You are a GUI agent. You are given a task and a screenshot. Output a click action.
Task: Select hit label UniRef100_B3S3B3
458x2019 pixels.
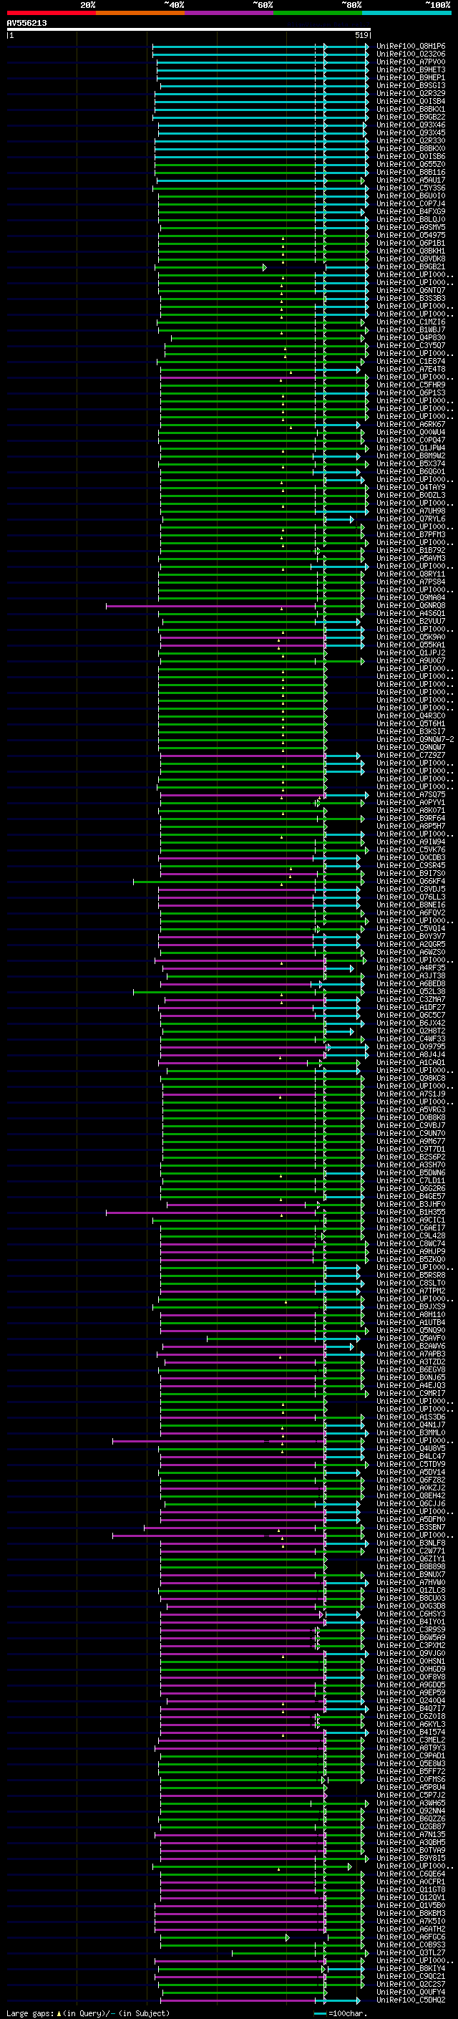pyautogui.click(x=411, y=298)
